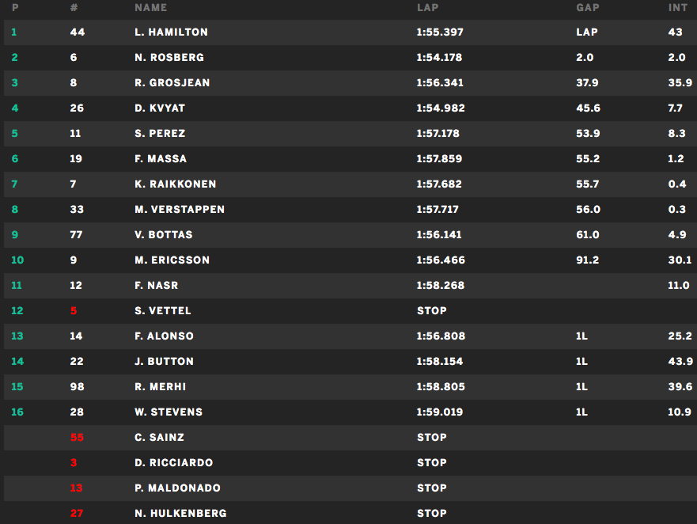
Task: Click K. Raikkonen's gap value 55.7
Action: 587,184
